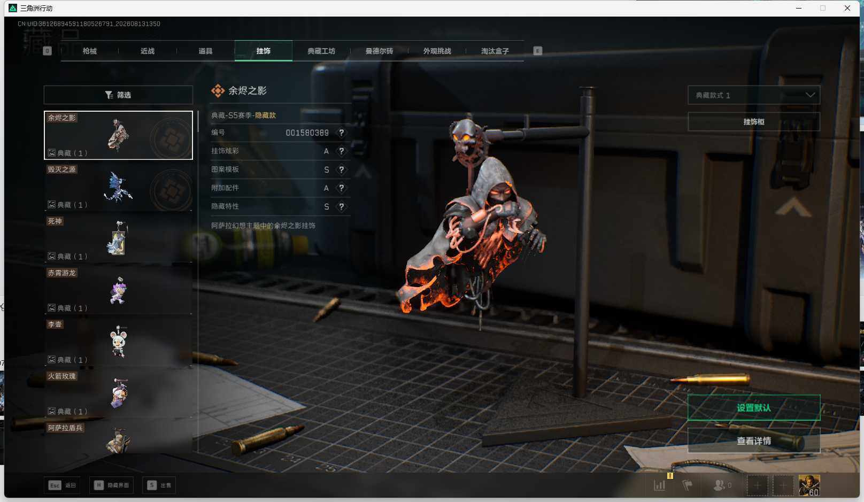Click the 典藏 (1) icon under 赤霄游龙
Screen dimensions: 864x502
tap(51, 308)
